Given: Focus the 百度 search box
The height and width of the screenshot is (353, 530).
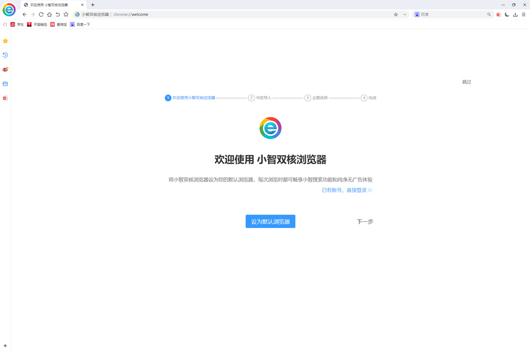Looking at the screenshot, I should coord(453,14).
